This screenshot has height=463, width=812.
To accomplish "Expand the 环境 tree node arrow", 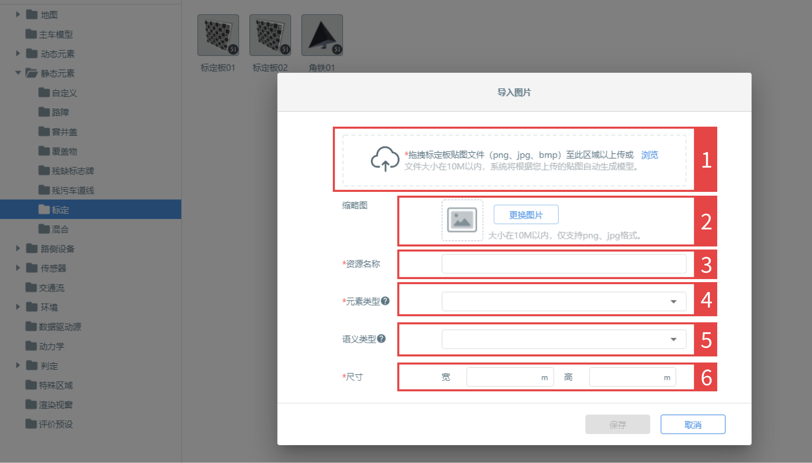I will coord(18,307).
